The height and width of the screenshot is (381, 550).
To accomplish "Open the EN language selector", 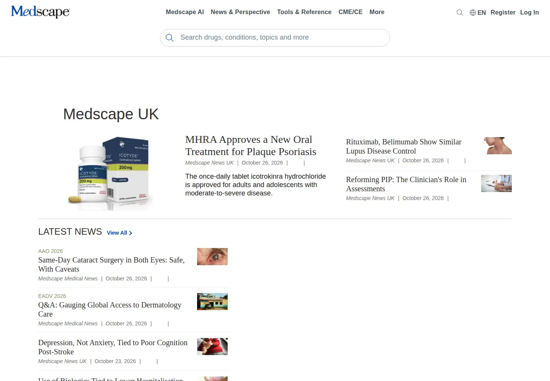I will [x=482, y=13].
